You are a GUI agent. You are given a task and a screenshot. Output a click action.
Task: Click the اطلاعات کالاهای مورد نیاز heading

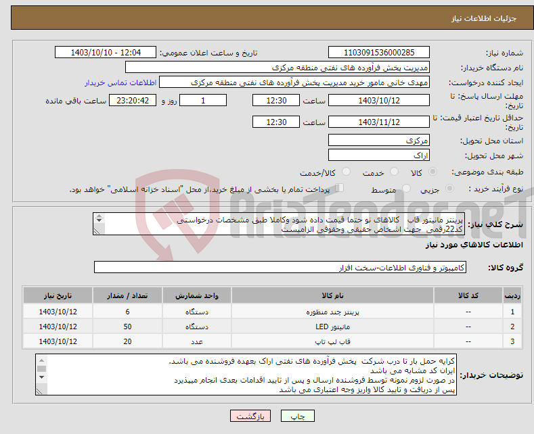point(474,245)
